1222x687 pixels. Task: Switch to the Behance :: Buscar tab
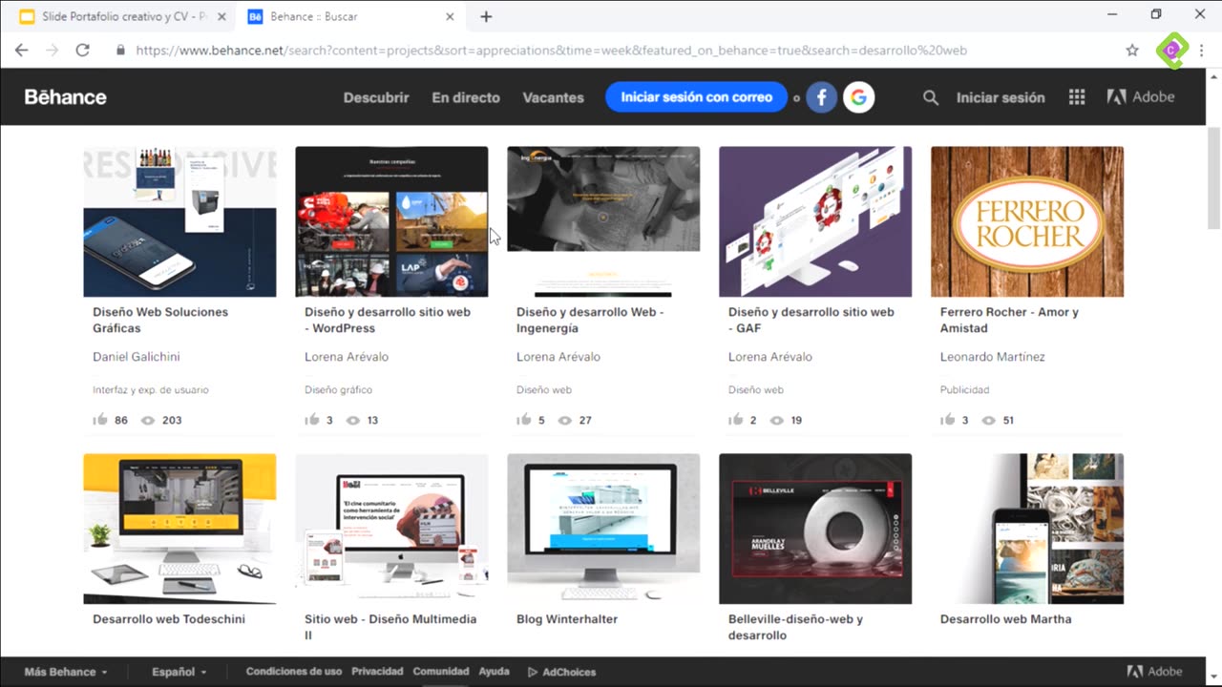point(350,16)
